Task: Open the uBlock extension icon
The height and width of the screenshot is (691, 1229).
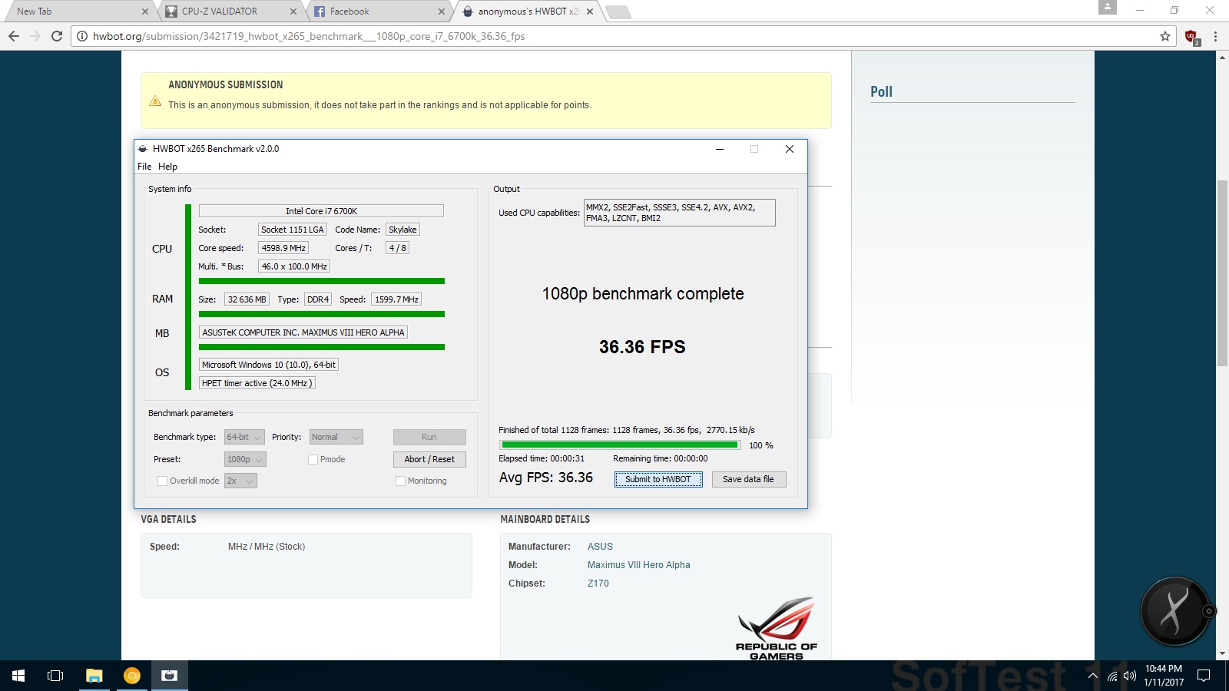Action: (x=1192, y=37)
